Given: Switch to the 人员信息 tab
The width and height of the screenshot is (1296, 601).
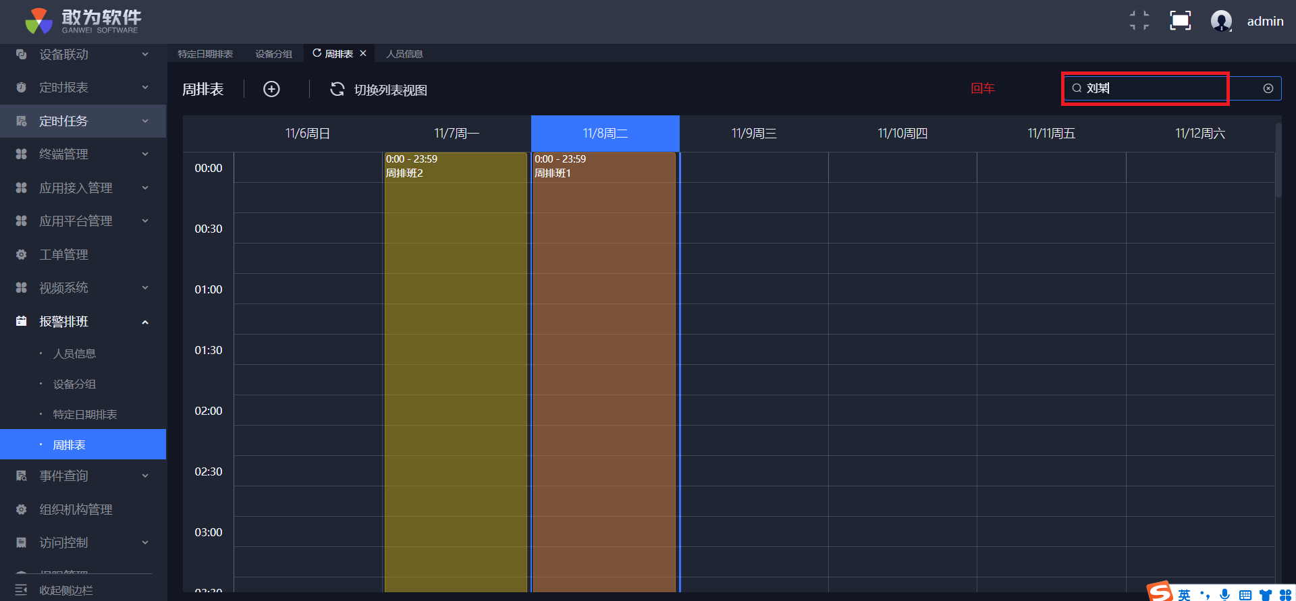Looking at the screenshot, I should pos(404,54).
